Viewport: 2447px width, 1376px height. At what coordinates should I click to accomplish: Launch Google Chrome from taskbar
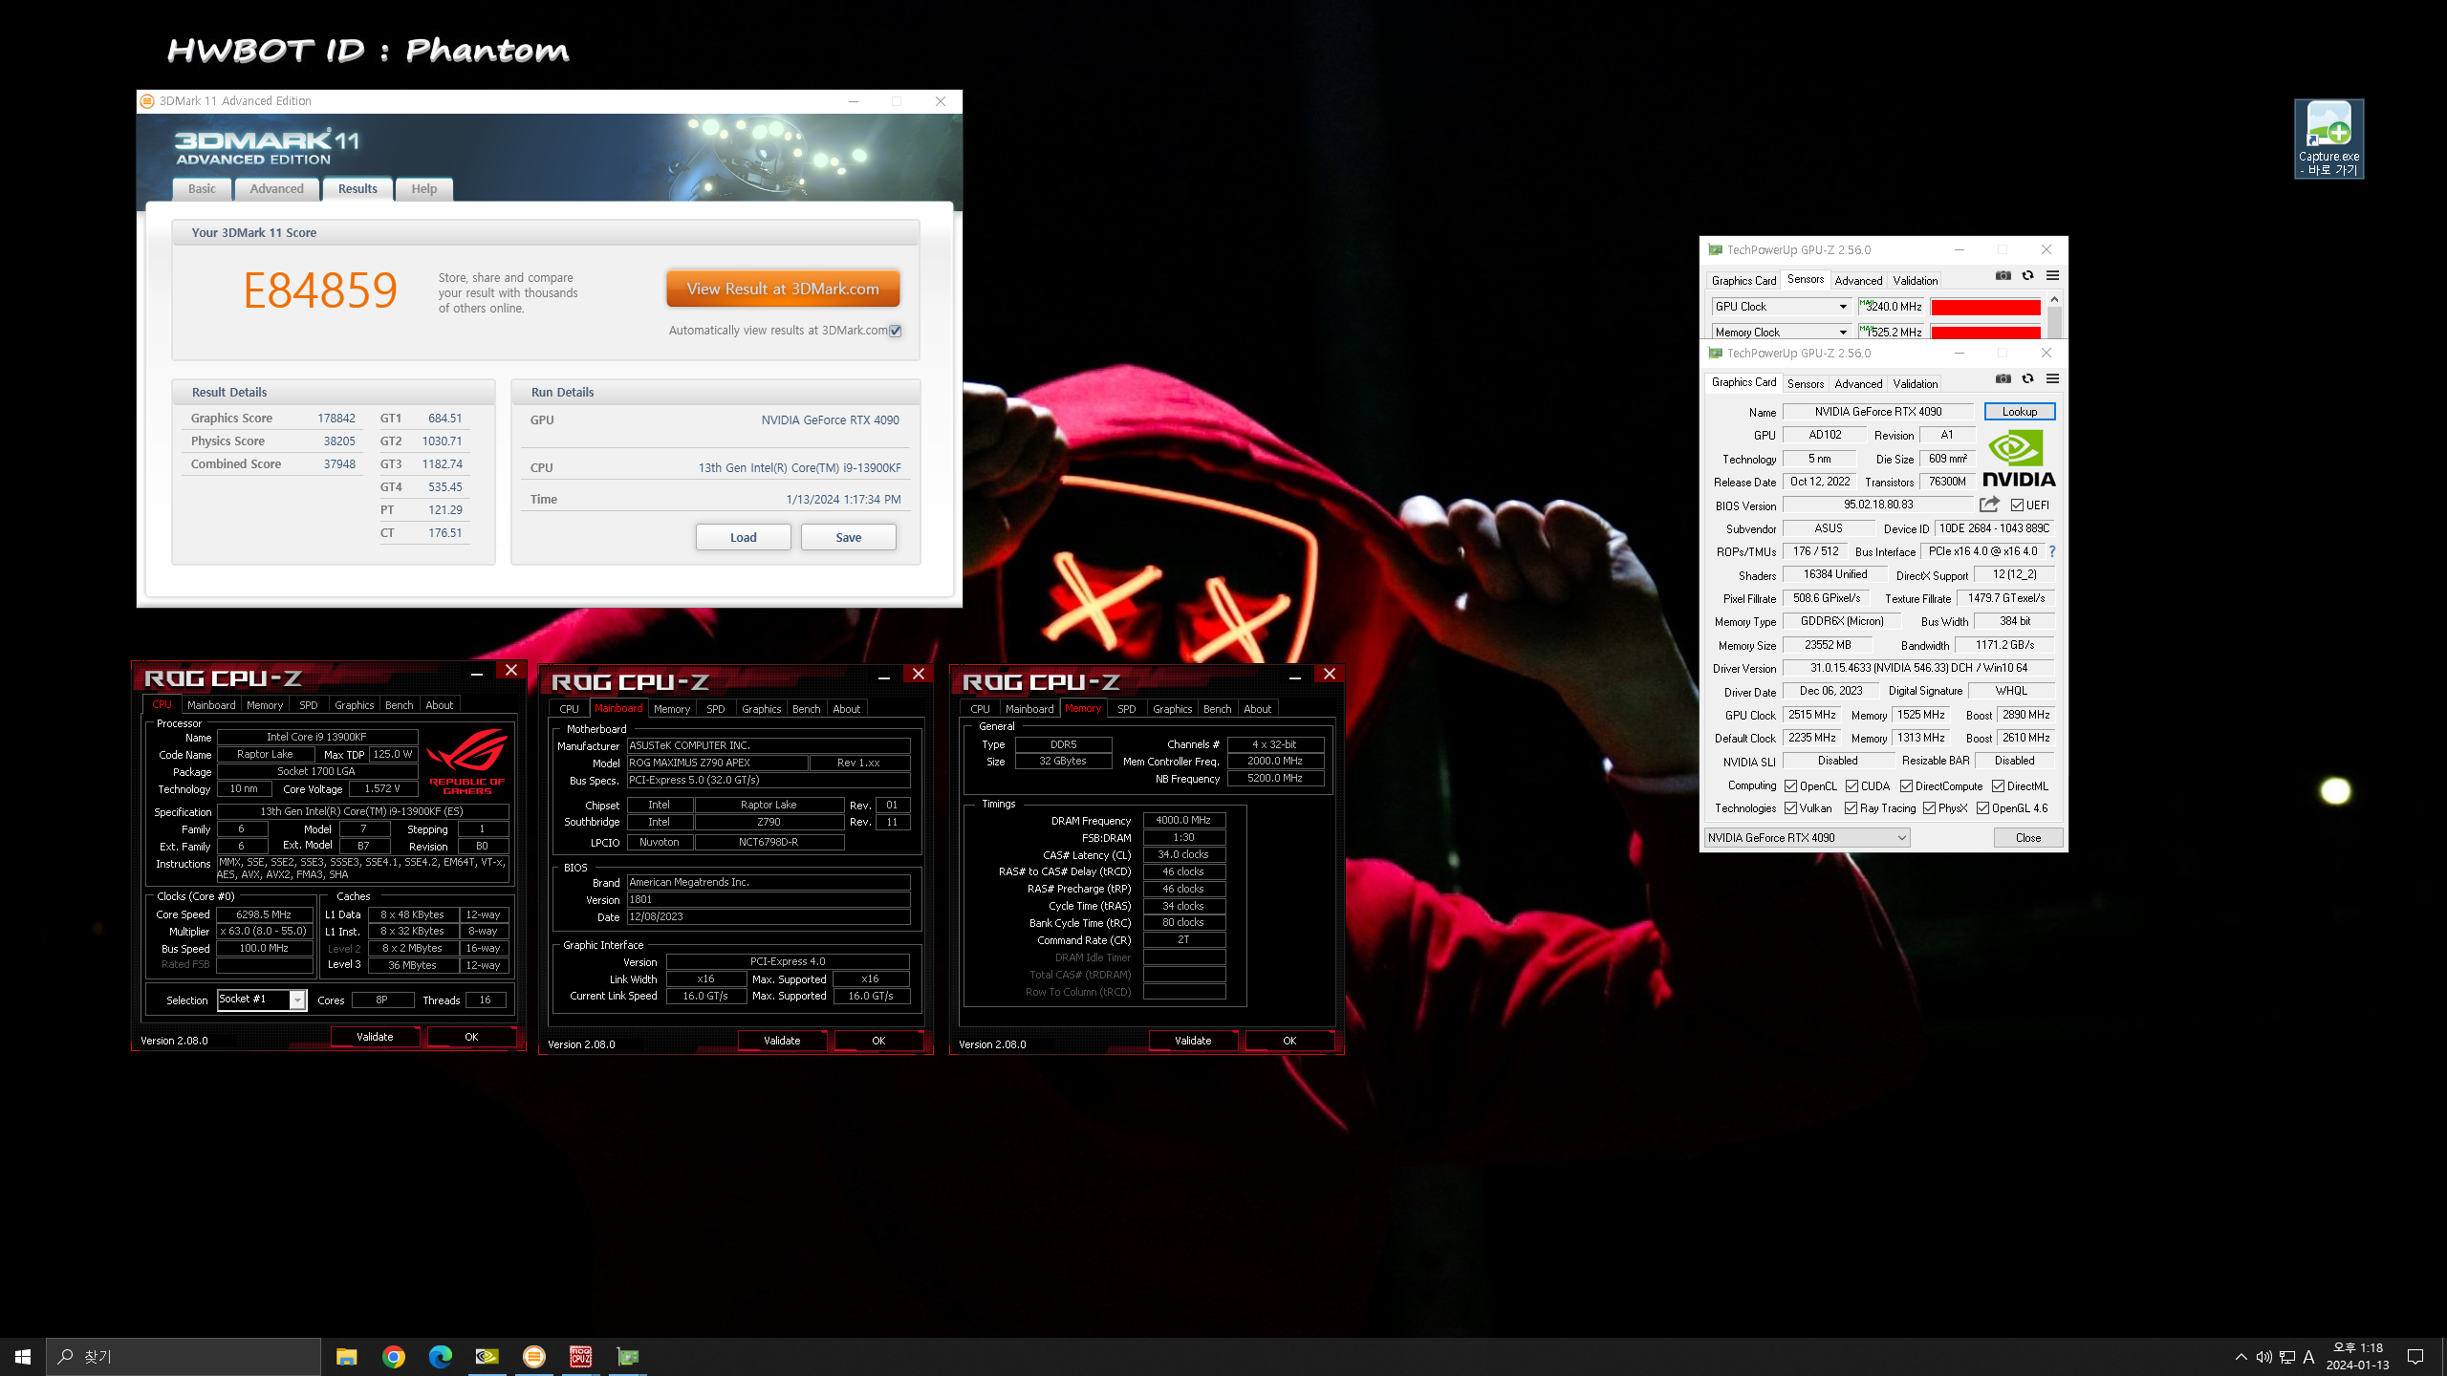[393, 1356]
